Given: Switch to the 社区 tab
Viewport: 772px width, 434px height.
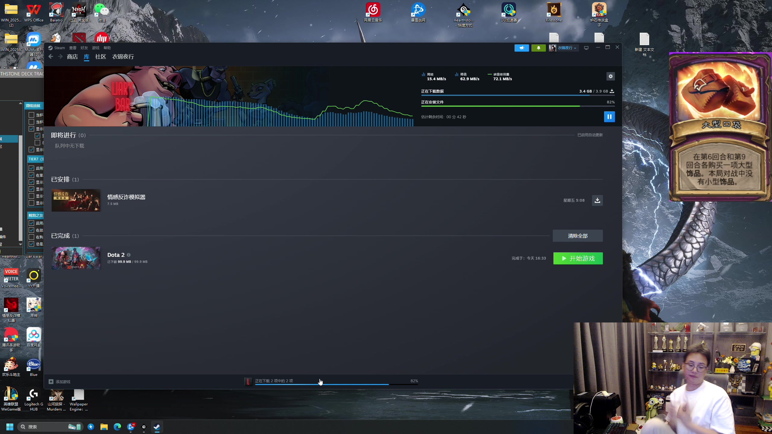Looking at the screenshot, I should pos(100,57).
